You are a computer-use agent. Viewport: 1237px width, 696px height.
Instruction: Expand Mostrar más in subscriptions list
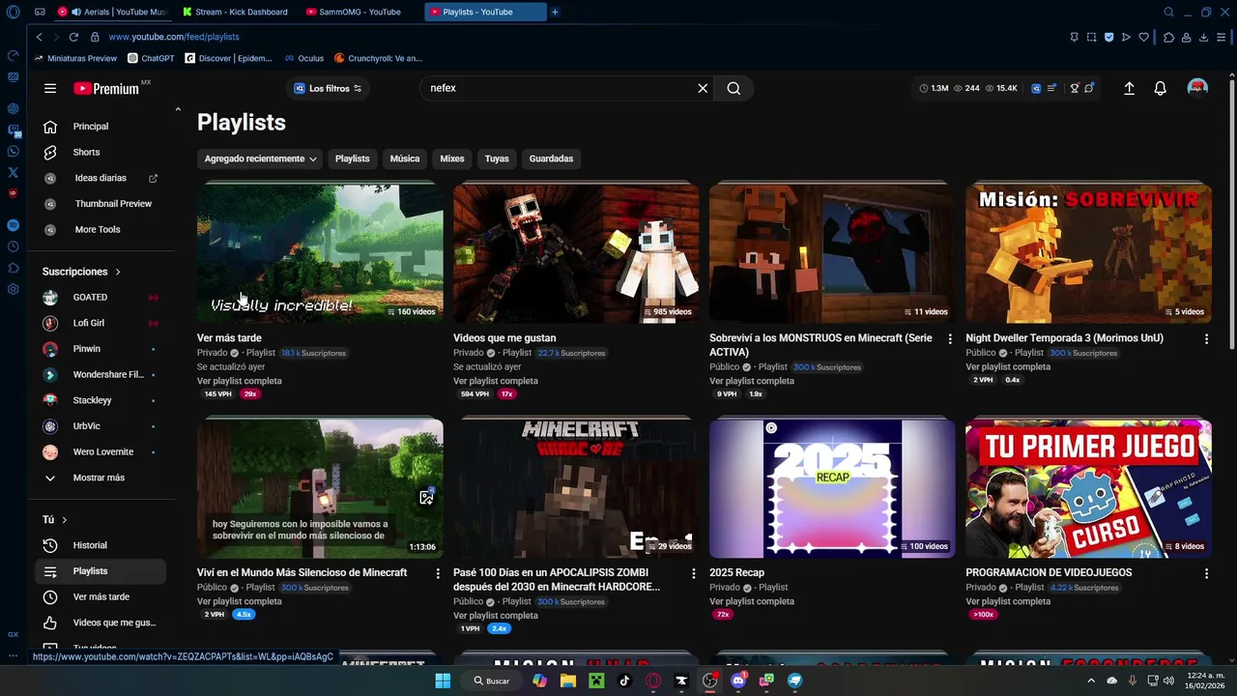click(x=99, y=478)
